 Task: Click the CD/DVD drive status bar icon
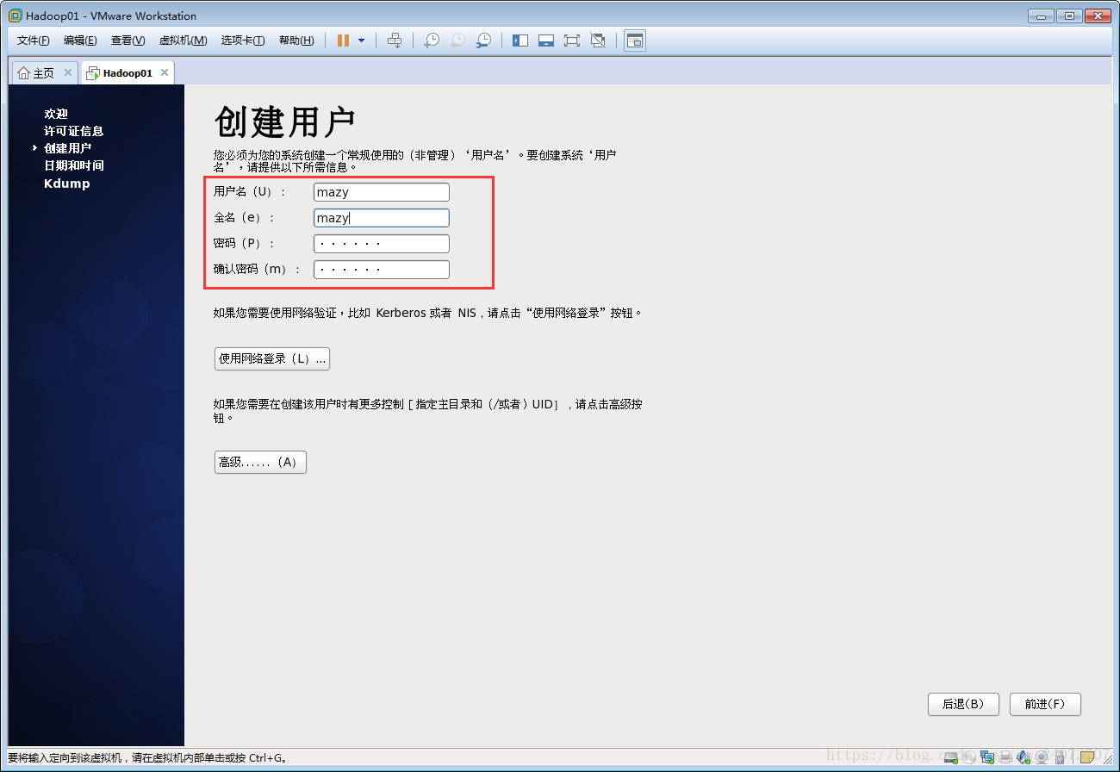969,757
